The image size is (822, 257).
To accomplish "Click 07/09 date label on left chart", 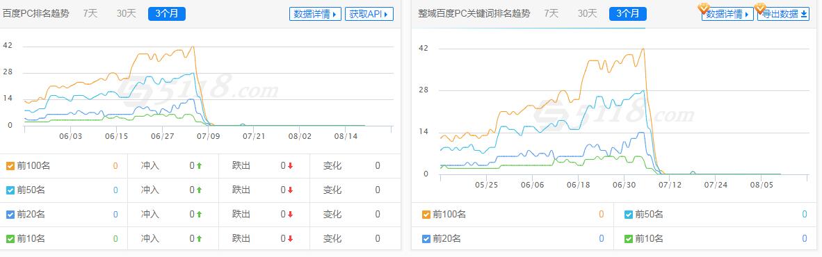I will [x=208, y=136].
